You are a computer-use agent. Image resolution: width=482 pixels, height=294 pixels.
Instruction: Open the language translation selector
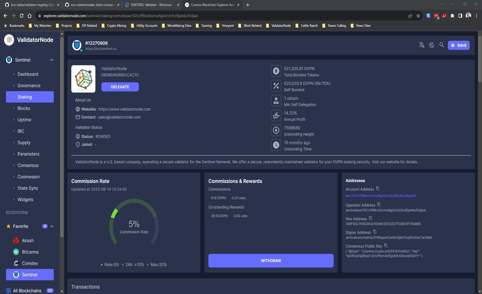tap(421, 45)
